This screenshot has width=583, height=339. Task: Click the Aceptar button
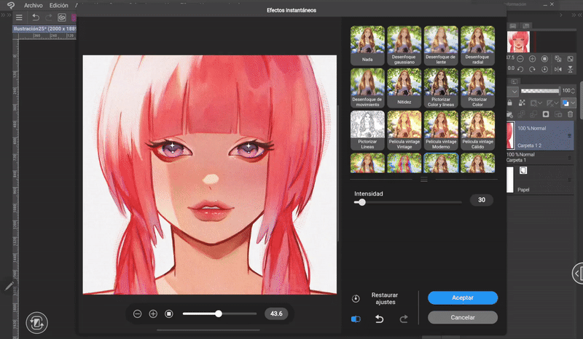[463, 298]
